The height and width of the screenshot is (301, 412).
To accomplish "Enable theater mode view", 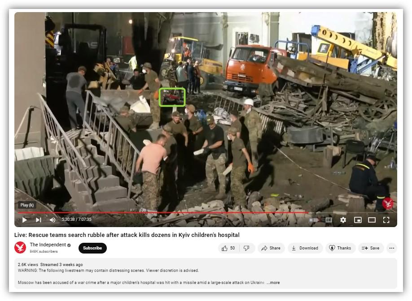I will coord(372,220).
